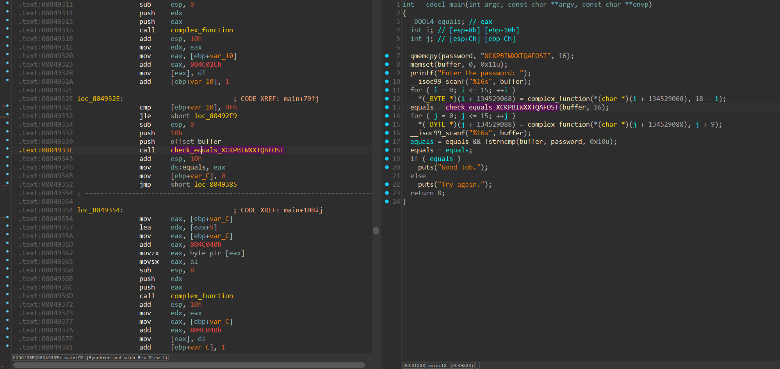Click the printf call in pseudocode
This screenshot has width=780, height=369.
tap(422, 73)
